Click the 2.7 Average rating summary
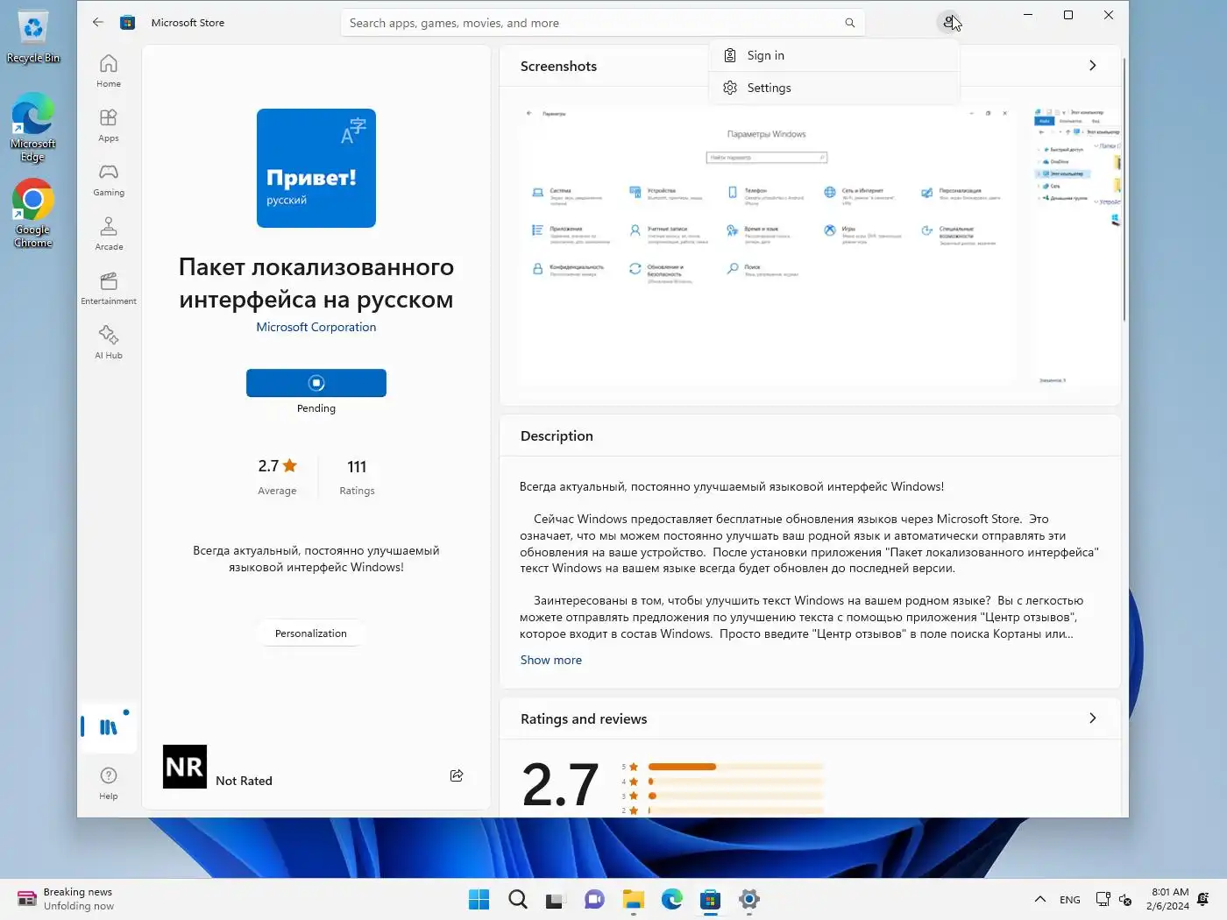This screenshot has height=920, width=1227. (277, 477)
